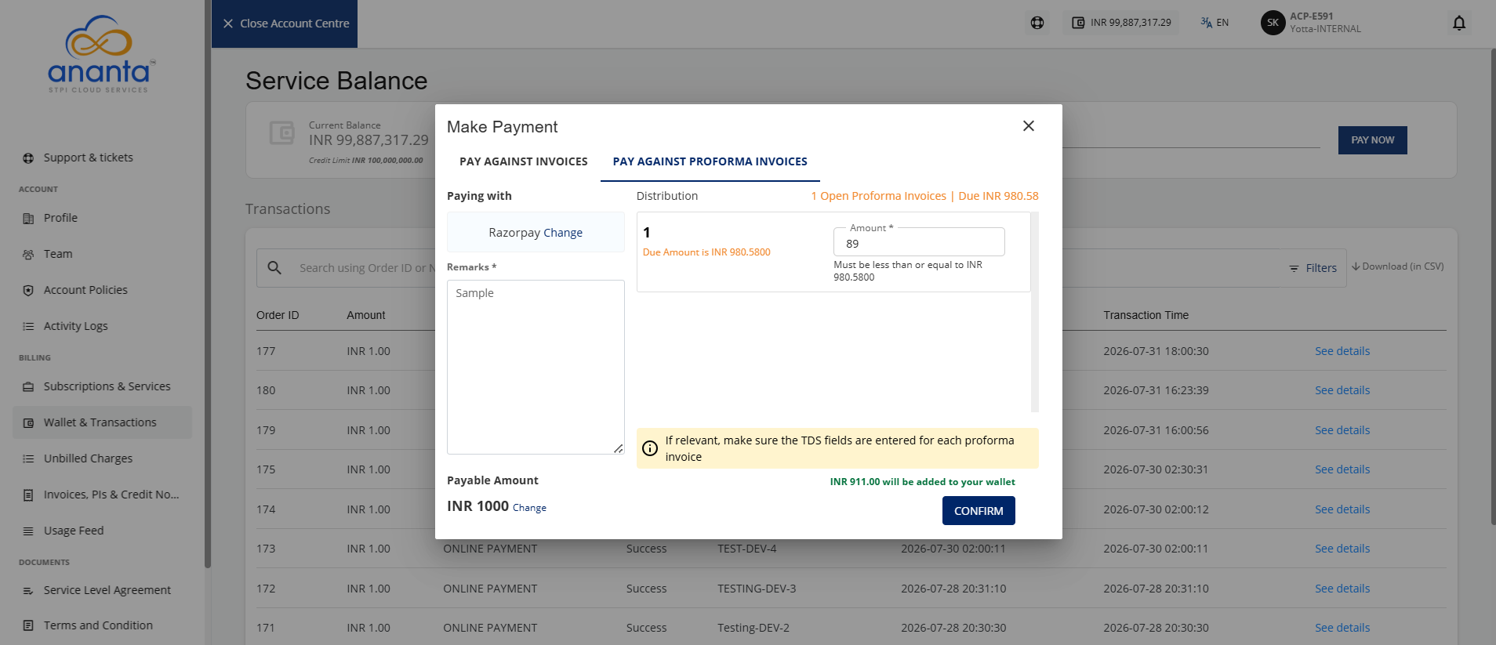The height and width of the screenshot is (645, 1496).
Task: Switch to Pay Against Invoices tab
Action: pyautogui.click(x=524, y=161)
